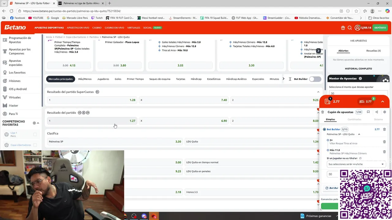This screenshot has height=220, width=392.
Task: Check the Copa Libertadores checkbox
Action: pyautogui.click(x=35, y=145)
